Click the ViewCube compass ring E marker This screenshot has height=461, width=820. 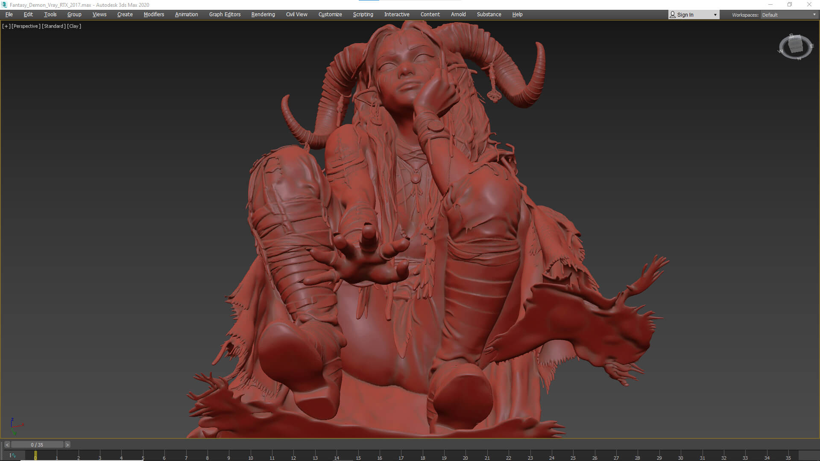point(811,46)
